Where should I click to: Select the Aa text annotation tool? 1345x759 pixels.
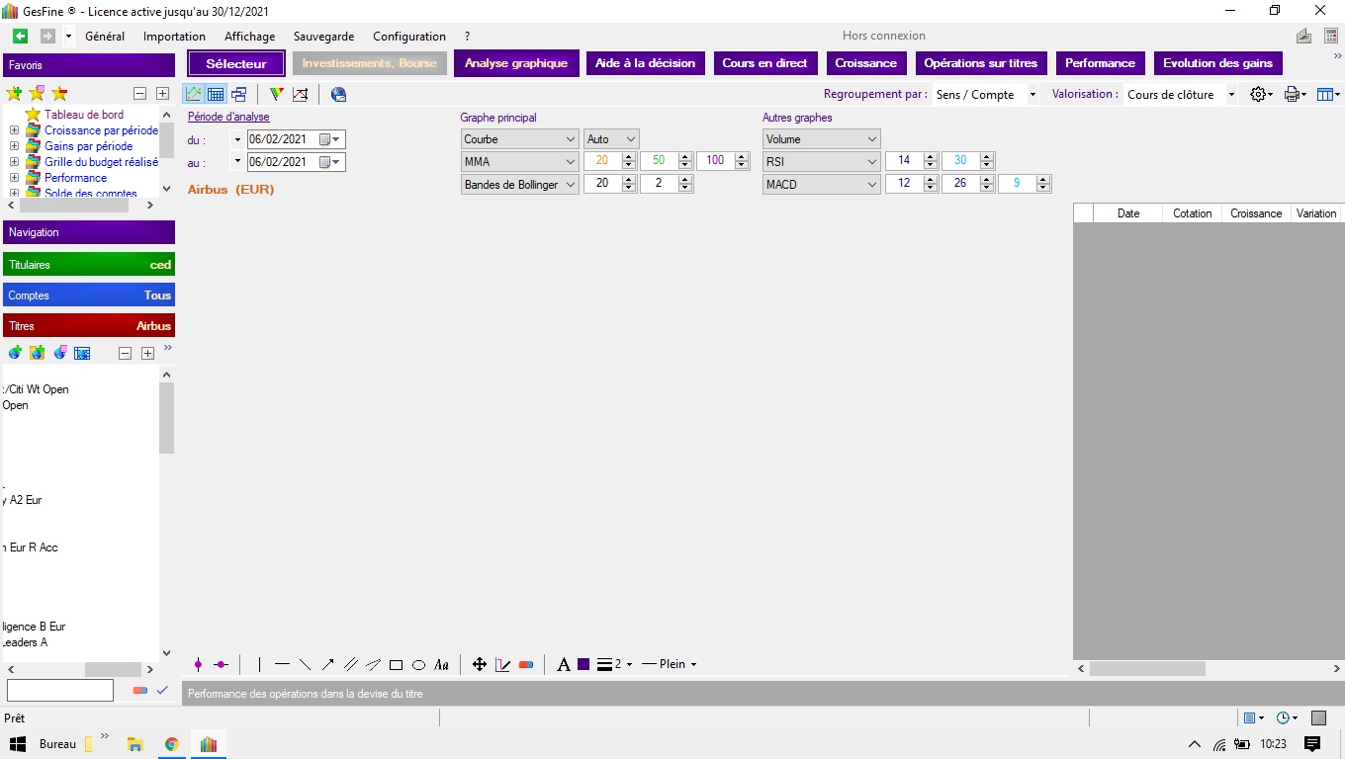coord(442,665)
